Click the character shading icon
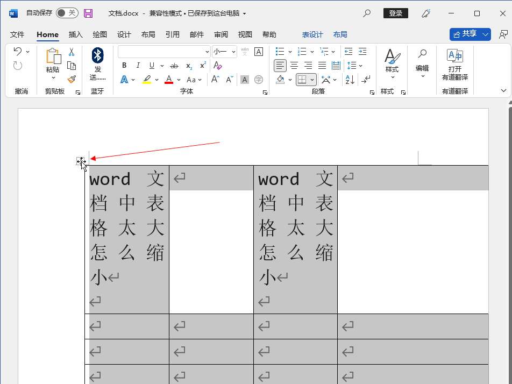 [245, 80]
